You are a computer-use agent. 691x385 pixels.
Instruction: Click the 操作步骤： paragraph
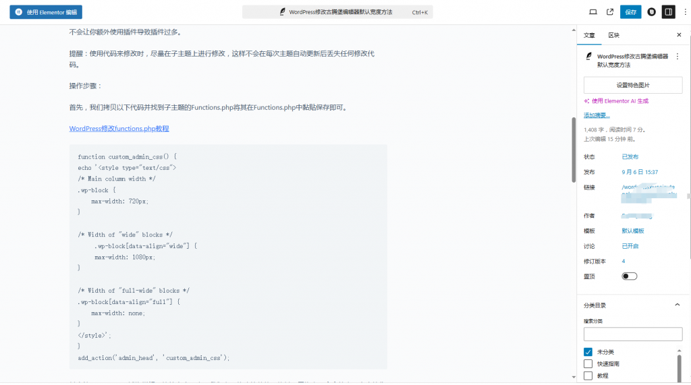click(86, 86)
